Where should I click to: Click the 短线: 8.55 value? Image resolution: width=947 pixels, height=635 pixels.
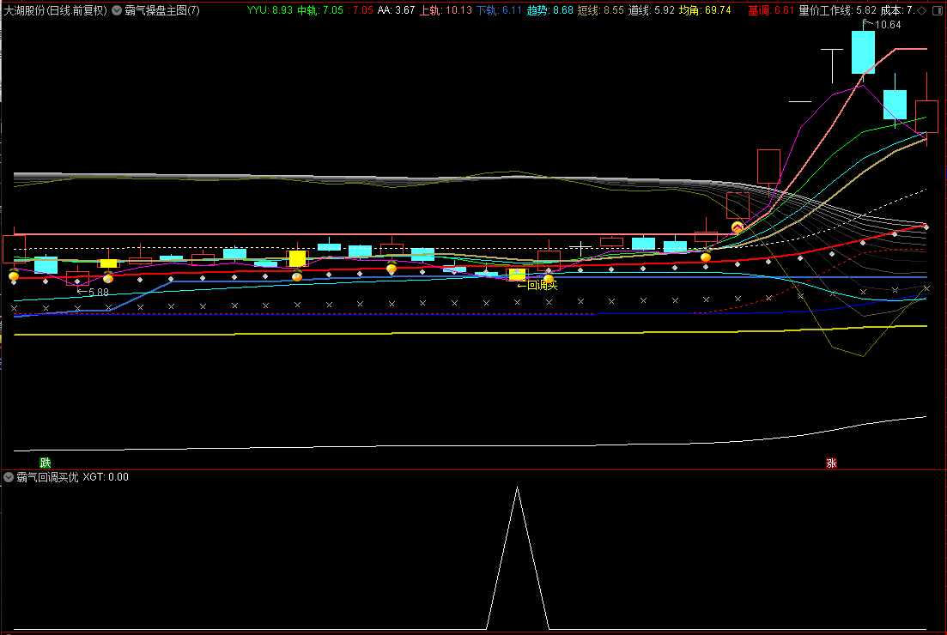(x=600, y=10)
